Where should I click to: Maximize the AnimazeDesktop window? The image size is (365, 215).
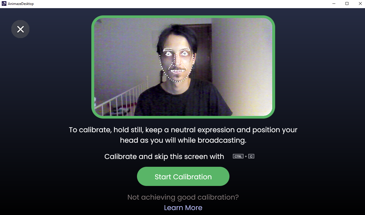347,4
